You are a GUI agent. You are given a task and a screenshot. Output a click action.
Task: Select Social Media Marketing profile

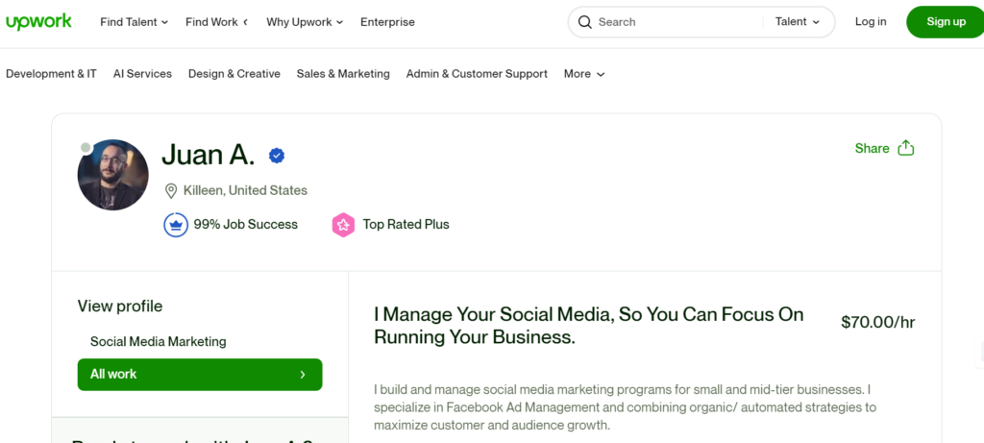[x=159, y=341]
